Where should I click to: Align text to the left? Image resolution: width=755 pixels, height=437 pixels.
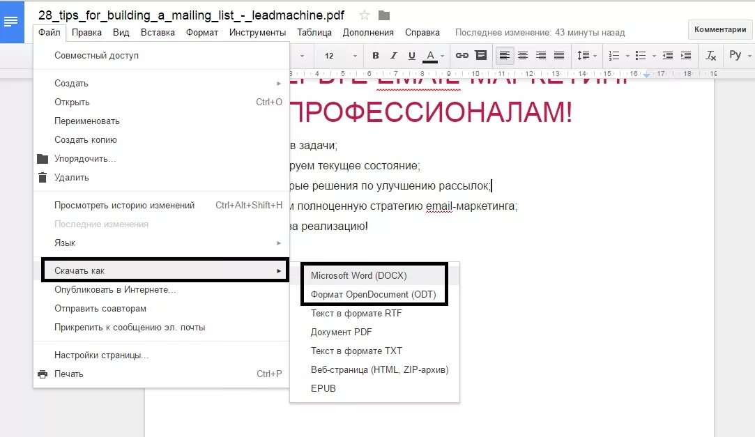tap(504, 55)
